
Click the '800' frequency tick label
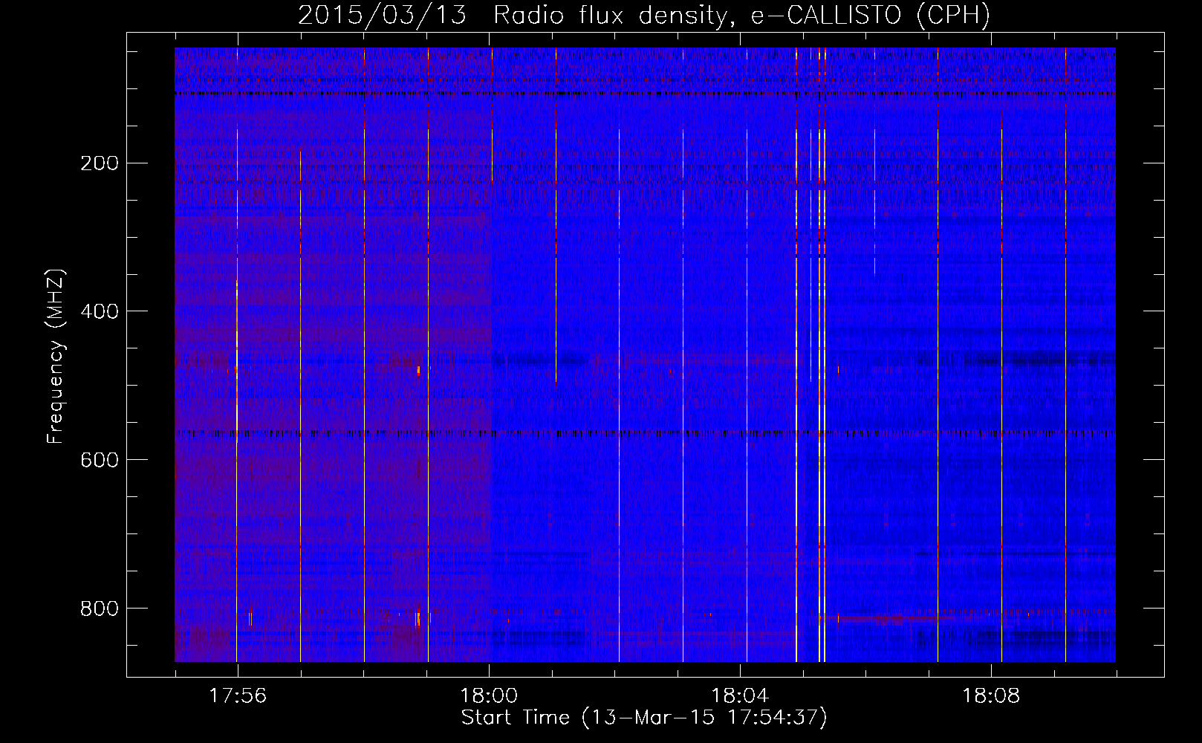(100, 609)
